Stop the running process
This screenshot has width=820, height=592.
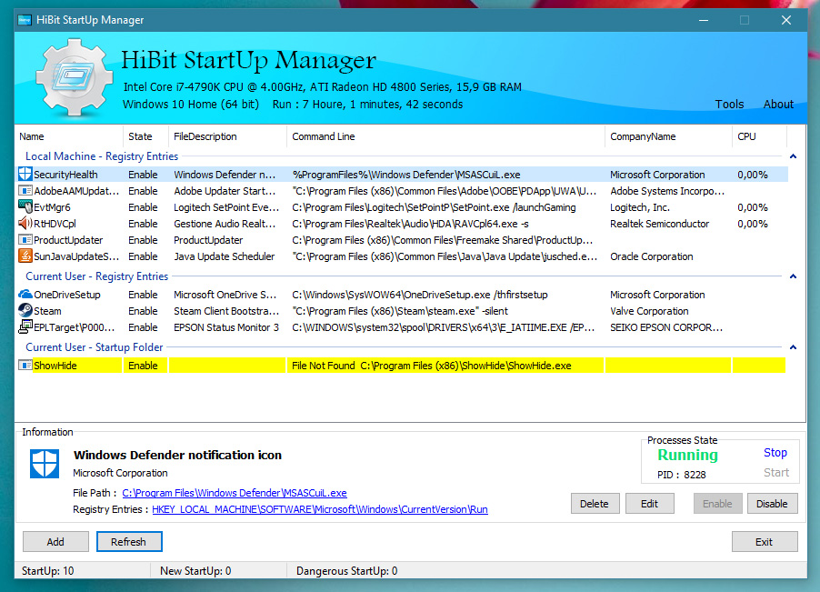[x=775, y=453]
